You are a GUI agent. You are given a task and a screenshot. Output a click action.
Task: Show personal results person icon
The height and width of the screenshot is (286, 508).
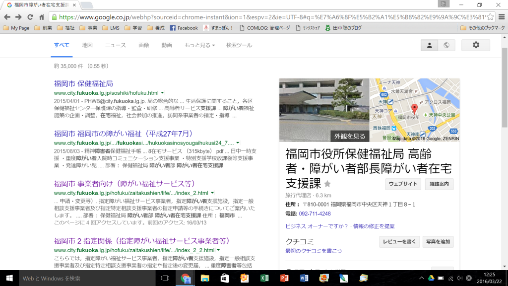(x=429, y=45)
